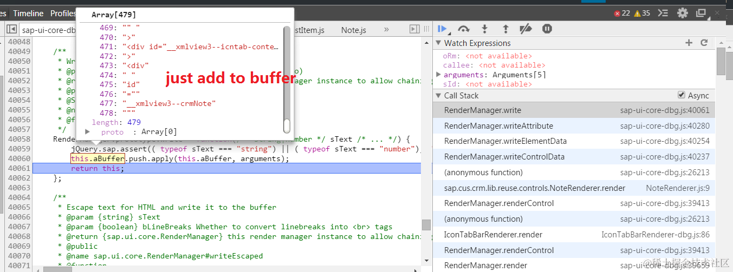Set a breakpoint on line 40060
This screenshot has height=272, width=733.
[x=19, y=158]
